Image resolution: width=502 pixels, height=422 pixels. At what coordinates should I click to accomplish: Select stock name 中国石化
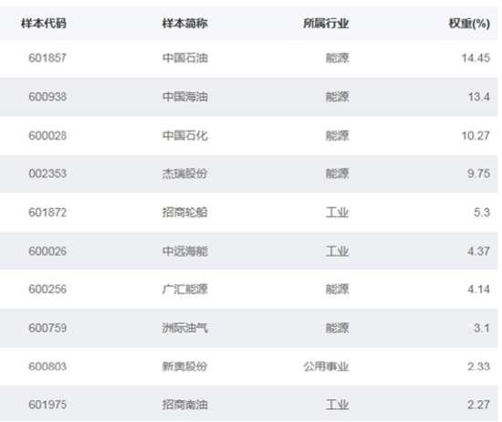(184, 135)
